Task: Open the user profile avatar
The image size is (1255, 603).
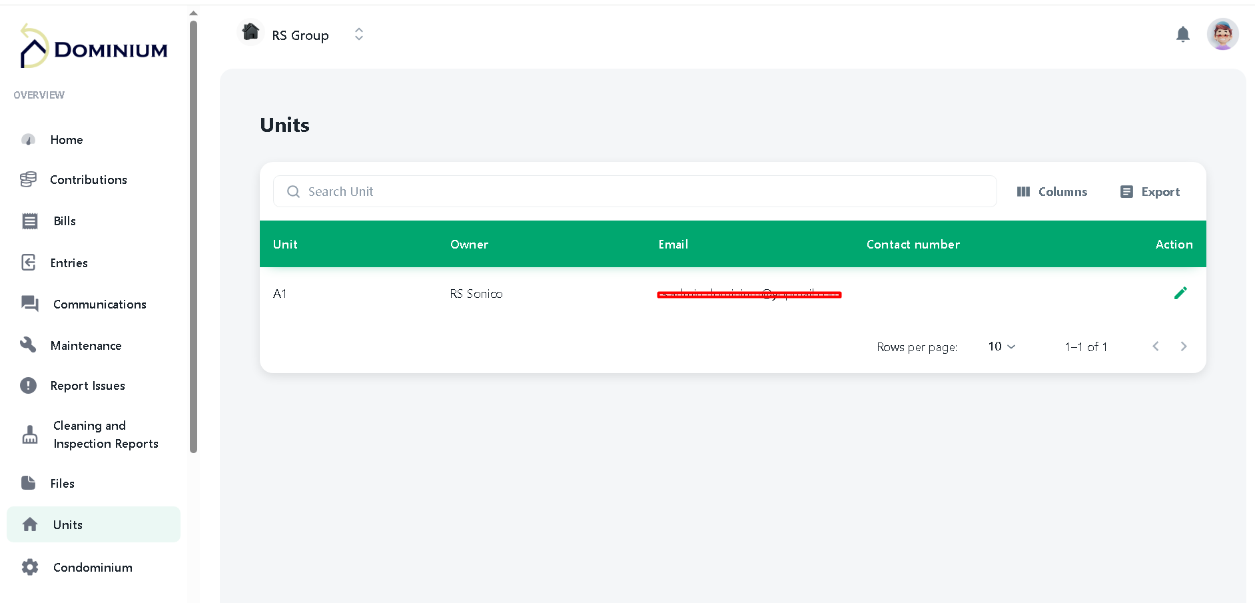Action: click(1223, 34)
